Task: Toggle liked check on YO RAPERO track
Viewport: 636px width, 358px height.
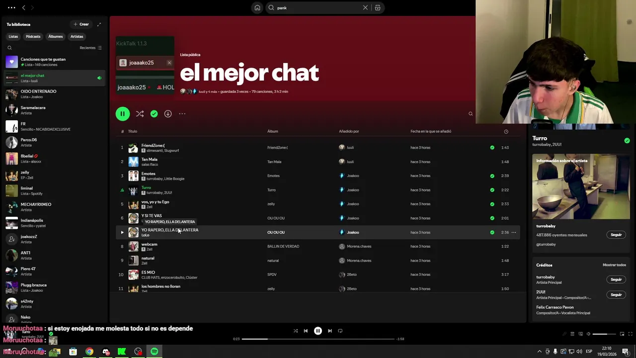Action: (492, 232)
